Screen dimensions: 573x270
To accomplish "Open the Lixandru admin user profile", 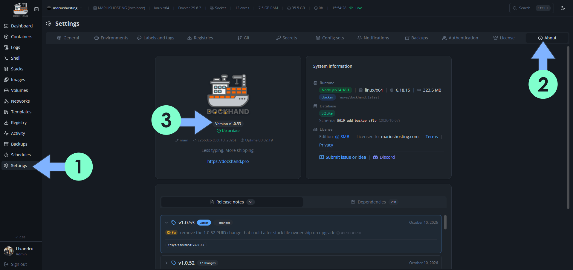I will click(20, 251).
